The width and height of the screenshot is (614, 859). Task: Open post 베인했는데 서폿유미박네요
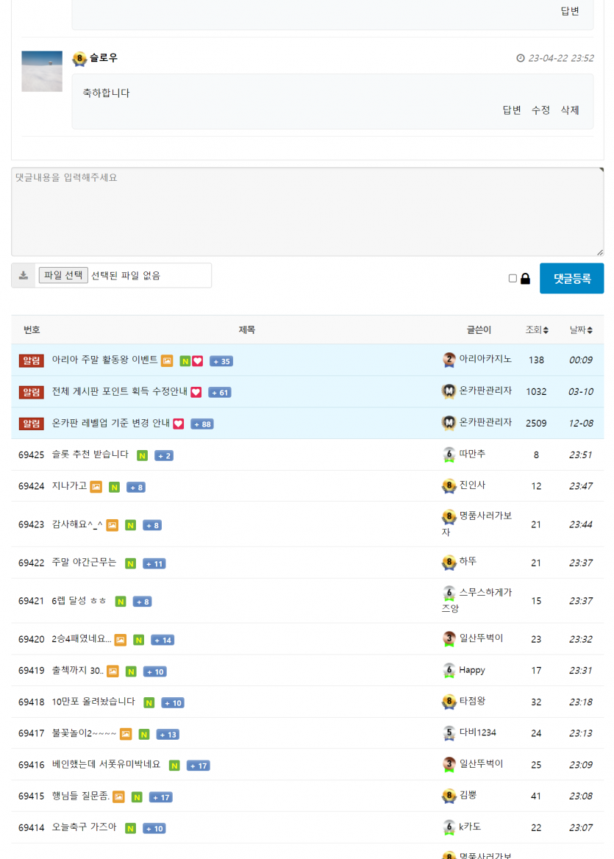(x=107, y=764)
